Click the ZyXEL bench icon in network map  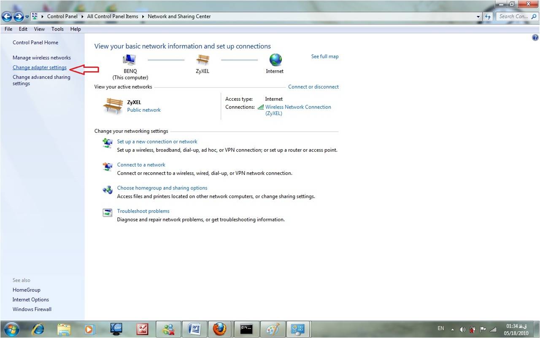coord(202,60)
